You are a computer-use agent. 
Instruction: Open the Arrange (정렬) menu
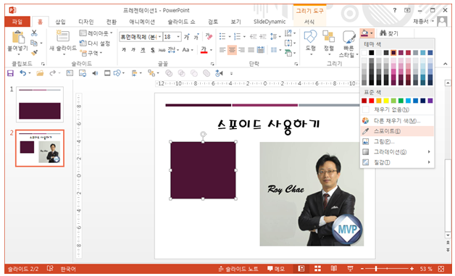329,43
